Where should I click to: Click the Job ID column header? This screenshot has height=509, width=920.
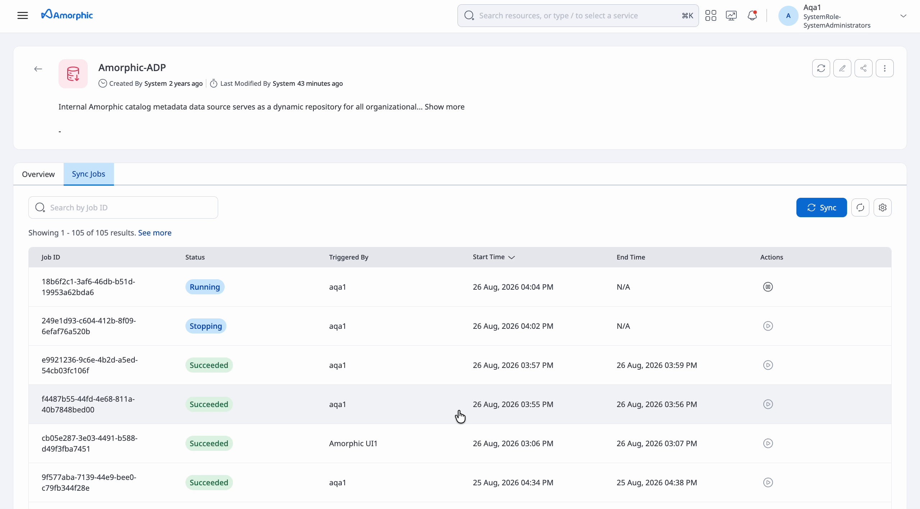(x=51, y=257)
